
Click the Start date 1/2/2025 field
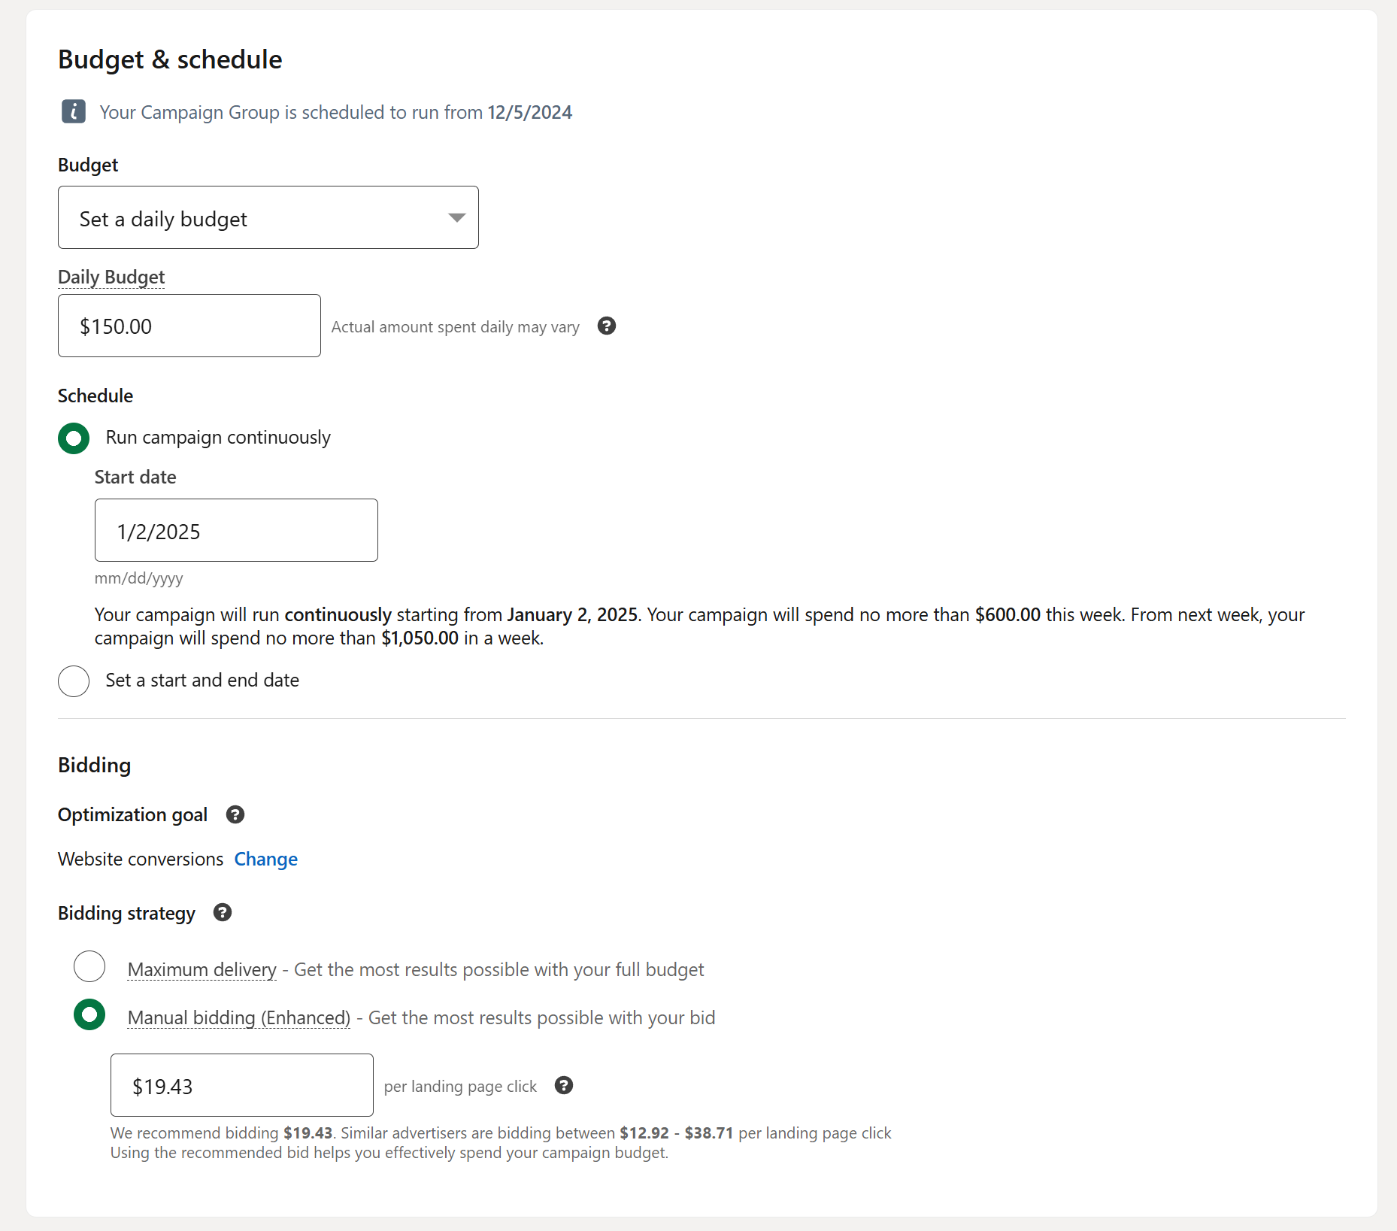click(x=236, y=530)
